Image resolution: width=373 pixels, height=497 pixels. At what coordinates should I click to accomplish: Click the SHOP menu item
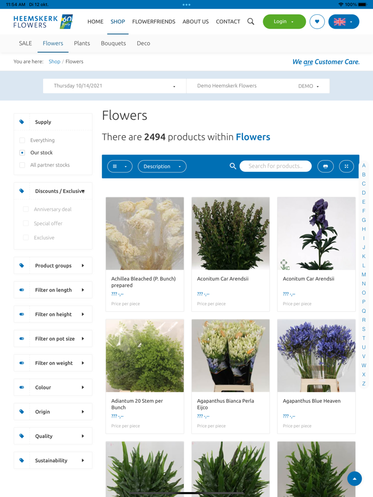(118, 22)
